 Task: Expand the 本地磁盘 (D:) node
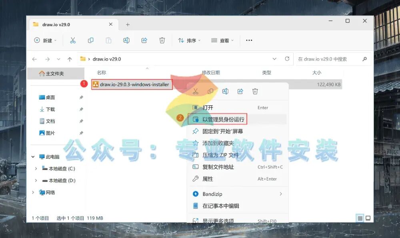(x=36, y=180)
